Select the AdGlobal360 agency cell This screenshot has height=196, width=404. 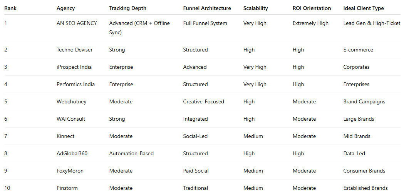pos(72,153)
